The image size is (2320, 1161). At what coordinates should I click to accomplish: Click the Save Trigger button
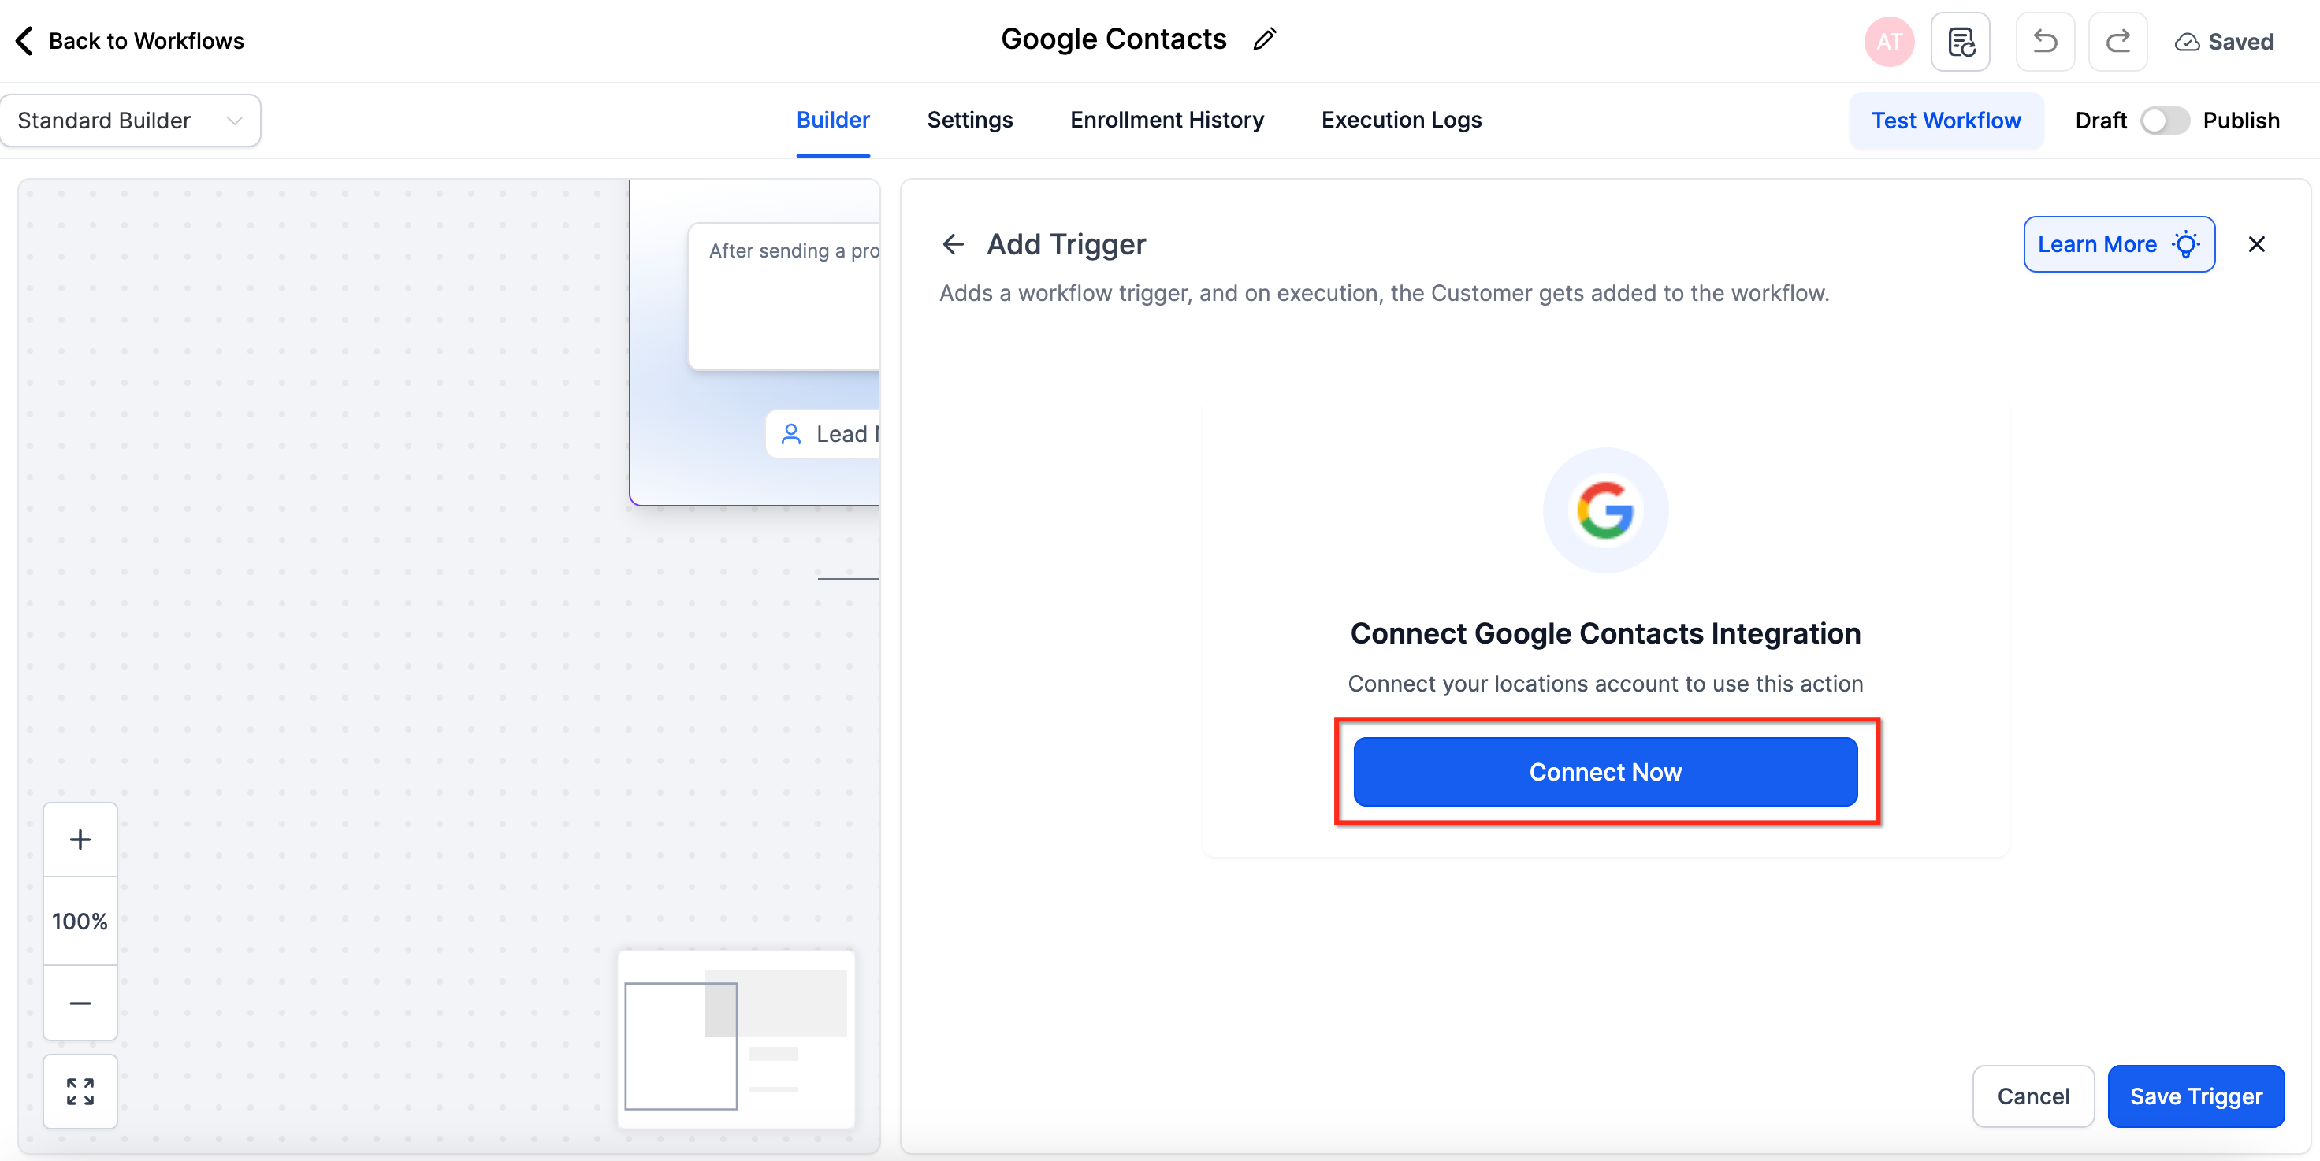pyautogui.click(x=2195, y=1096)
